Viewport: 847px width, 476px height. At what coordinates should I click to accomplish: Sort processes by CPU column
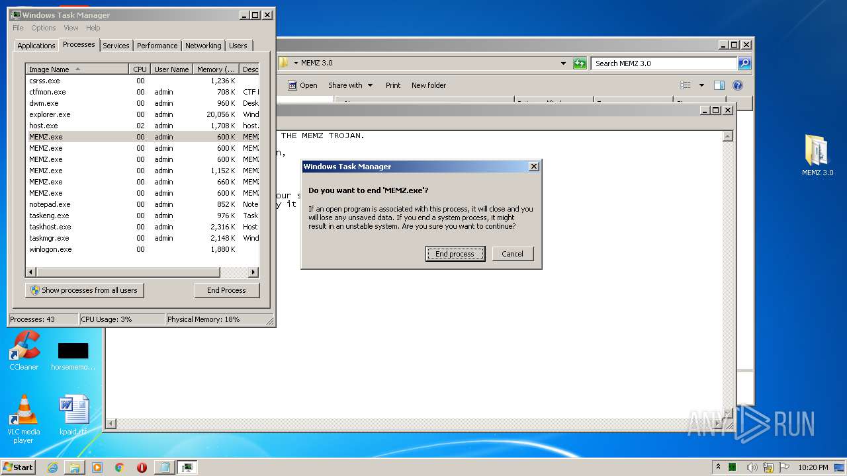click(140, 69)
